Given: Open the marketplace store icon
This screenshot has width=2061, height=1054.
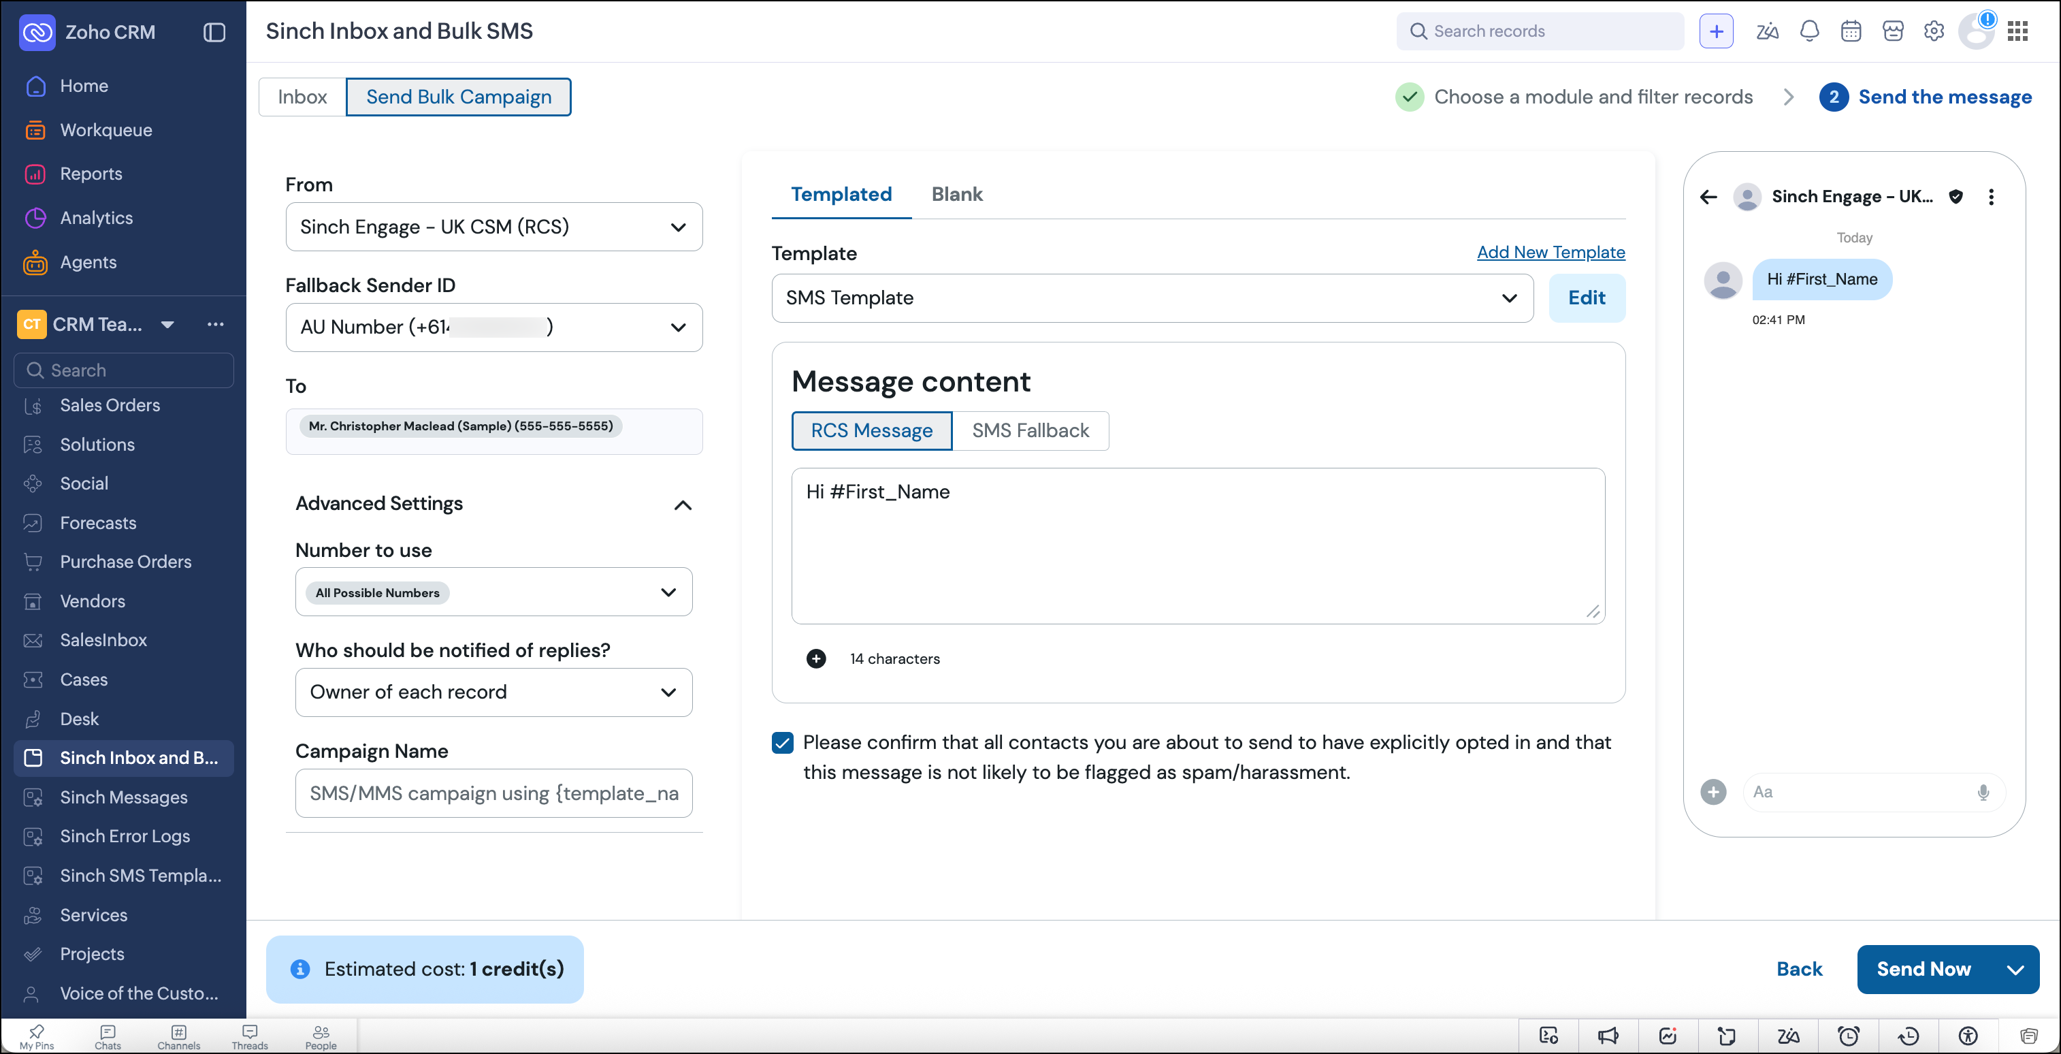Looking at the screenshot, I should pyautogui.click(x=1892, y=31).
